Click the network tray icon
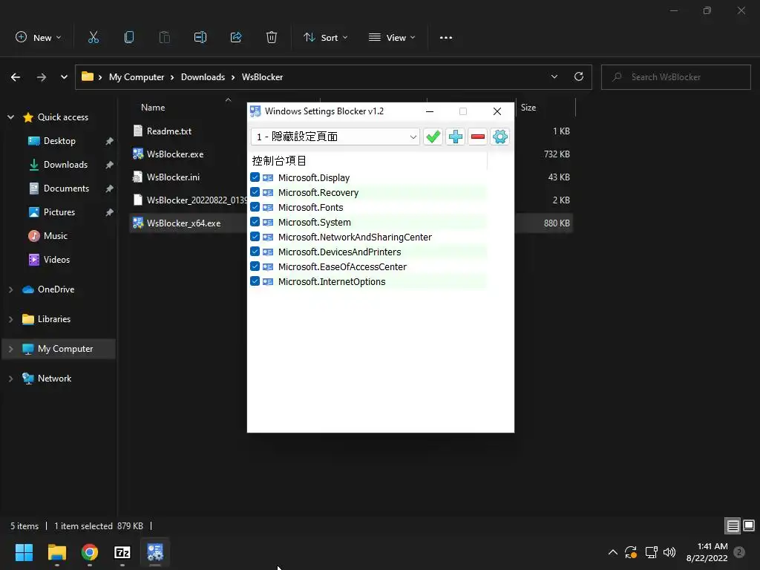This screenshot has height=570, width=760. [651, 552]
